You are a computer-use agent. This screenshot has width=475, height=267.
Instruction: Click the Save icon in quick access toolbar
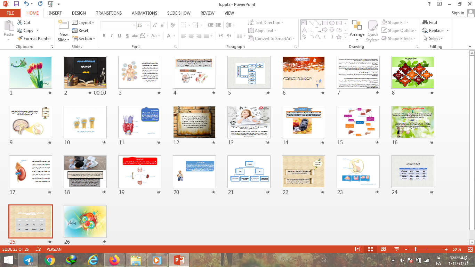(16, 4)
